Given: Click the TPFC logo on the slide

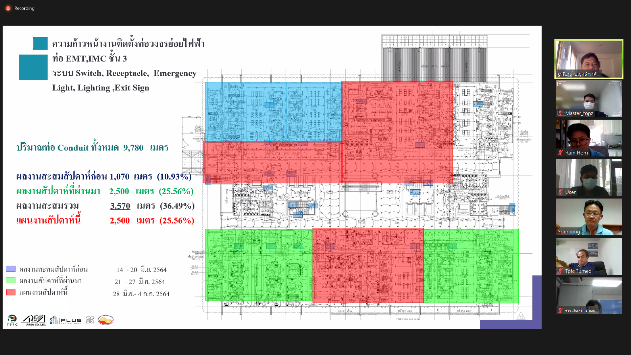Looking at the screenshot, I should tap(12, 320).
